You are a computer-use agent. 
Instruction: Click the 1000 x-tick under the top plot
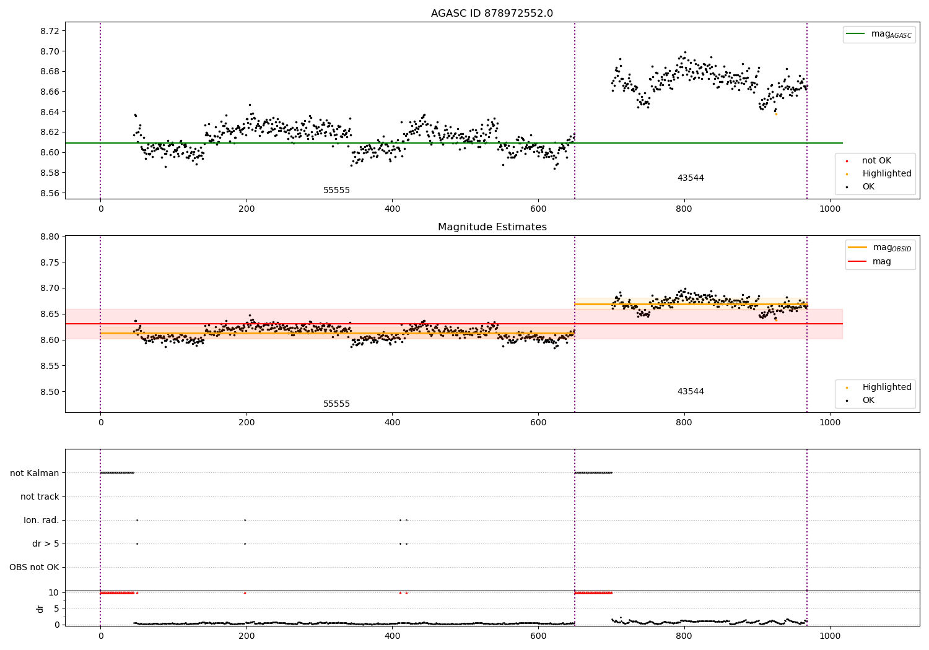[x=830, y=209]
